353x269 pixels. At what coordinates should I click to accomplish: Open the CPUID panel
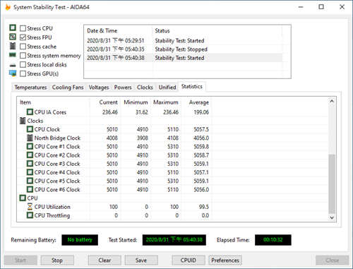click(189, 261)
